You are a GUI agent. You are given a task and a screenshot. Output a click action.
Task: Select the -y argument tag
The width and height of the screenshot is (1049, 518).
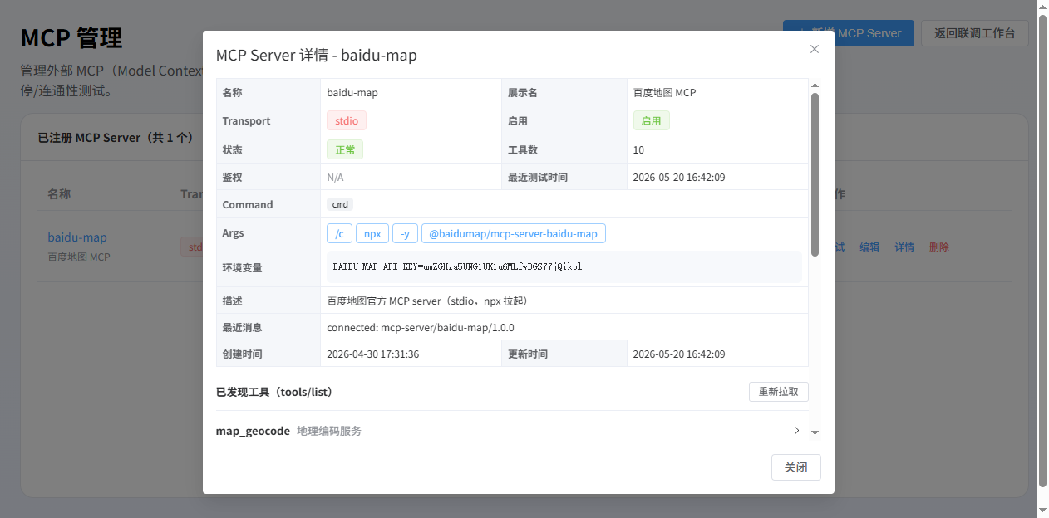click(x=405, y=233)
